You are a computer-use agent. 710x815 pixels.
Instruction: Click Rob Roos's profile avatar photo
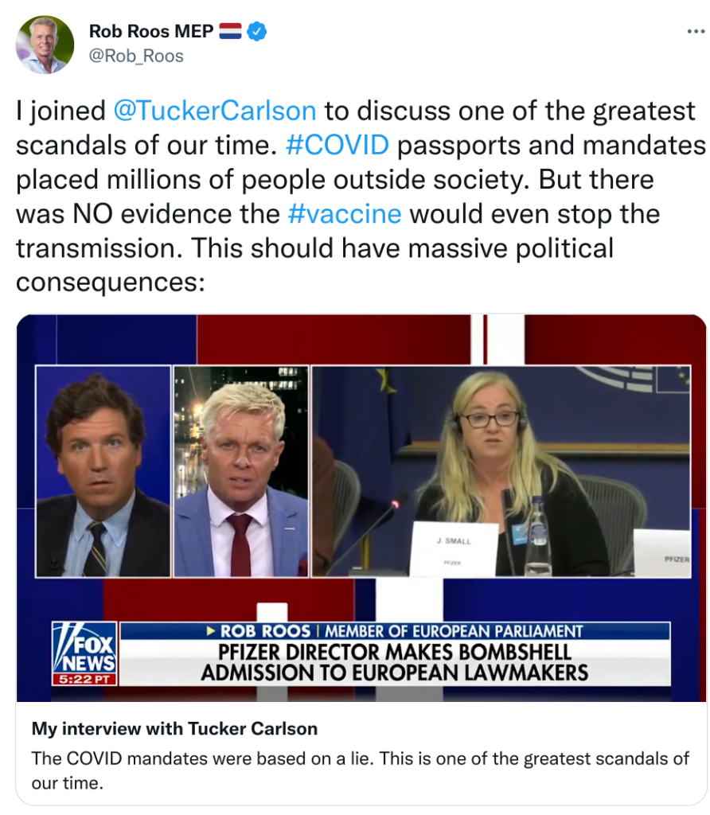[45, 45]
